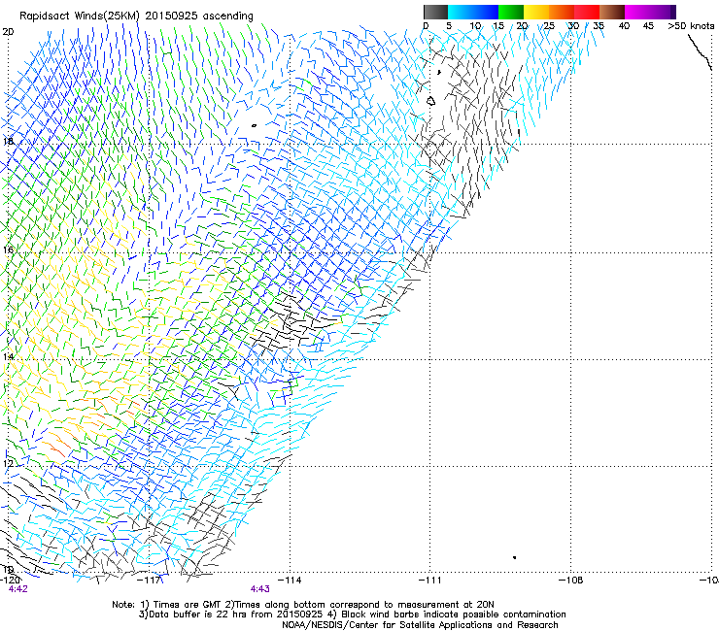
Task: Click the gray 0-5 knots legend segment
Action: 435,12
